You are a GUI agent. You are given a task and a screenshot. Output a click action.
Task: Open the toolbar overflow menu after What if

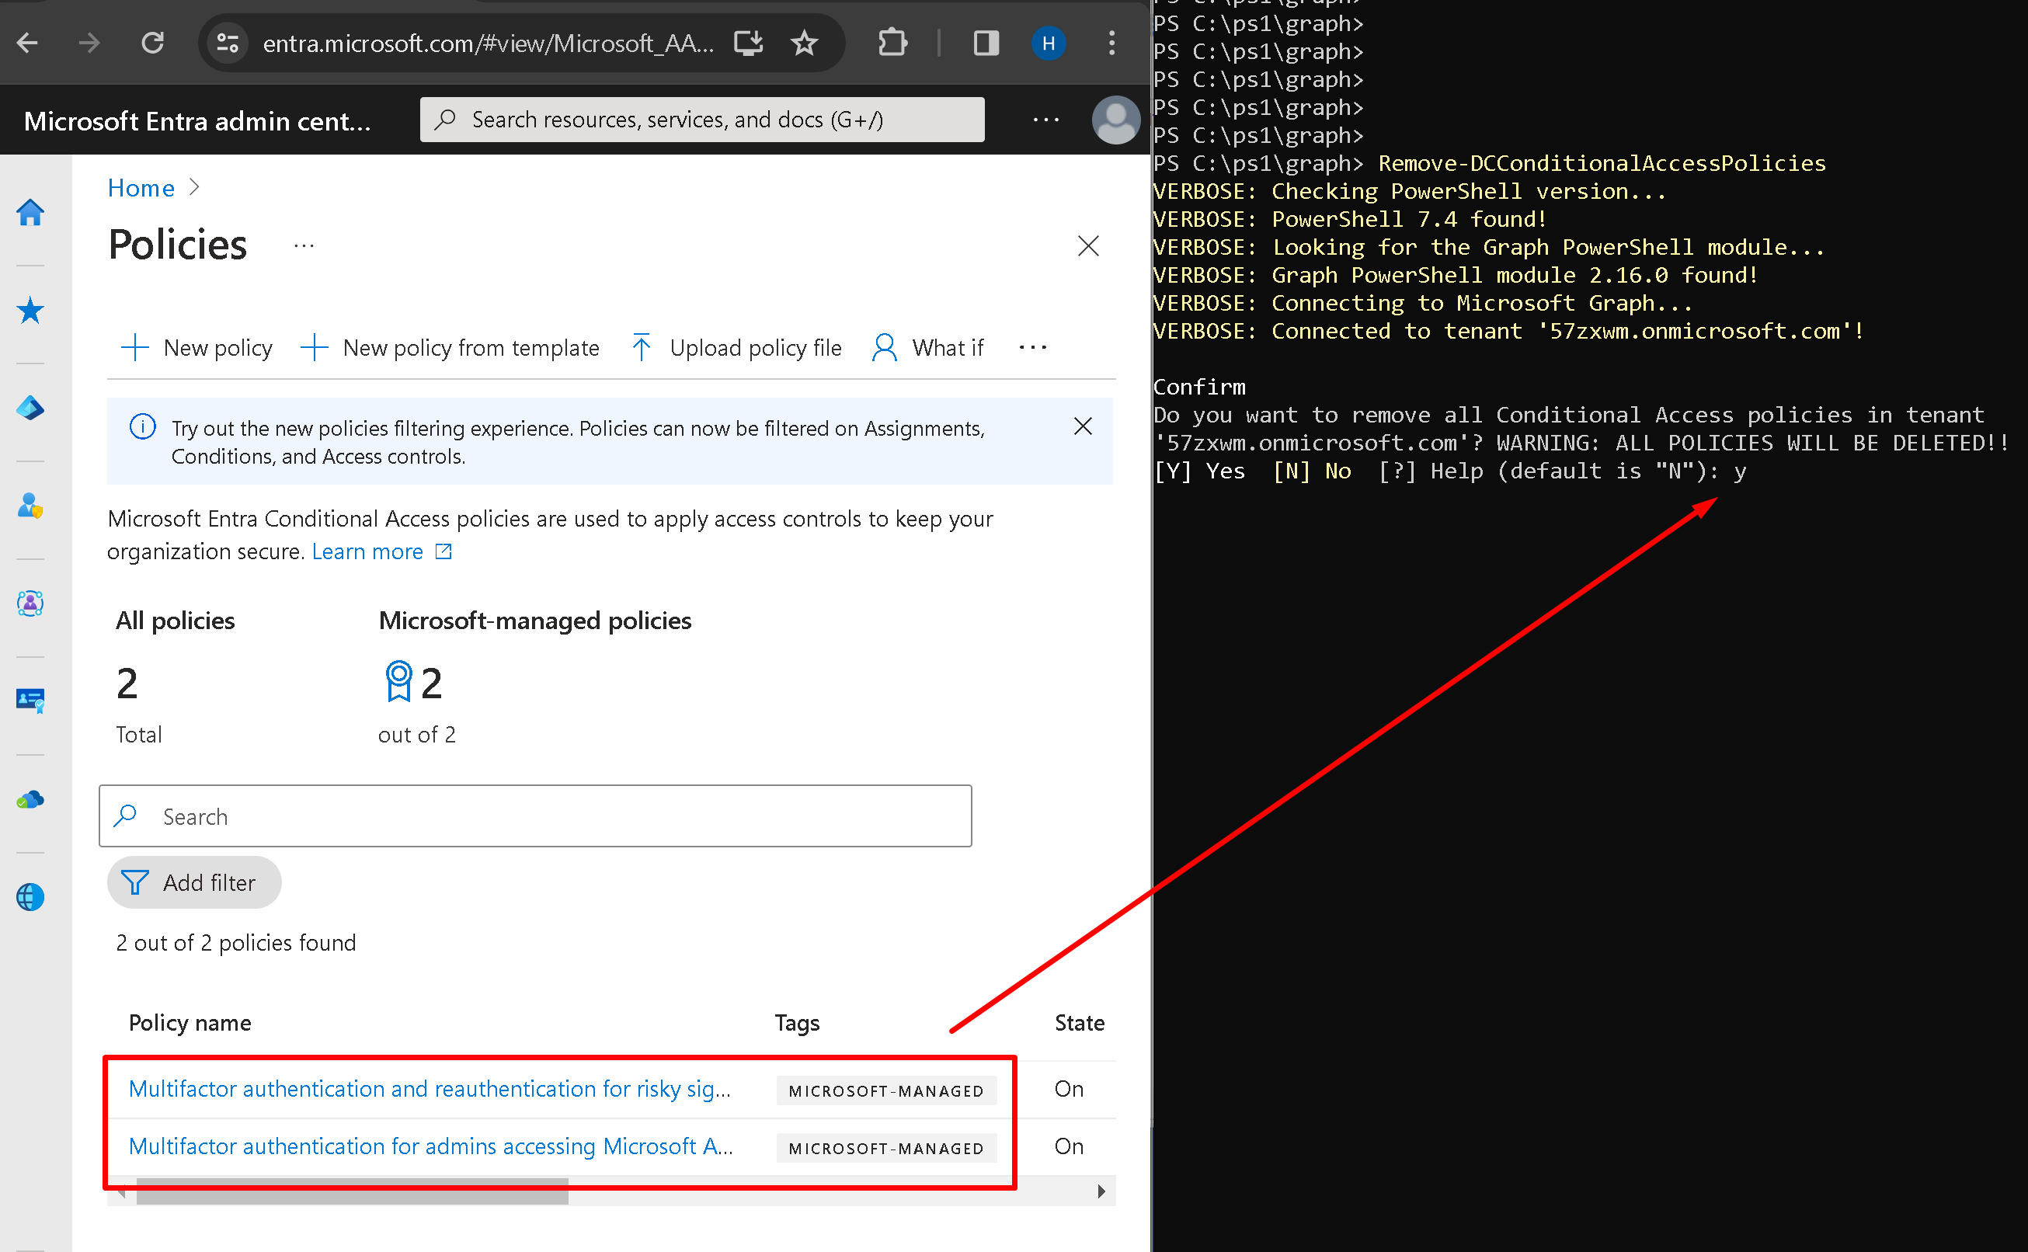pos(1032,348)
